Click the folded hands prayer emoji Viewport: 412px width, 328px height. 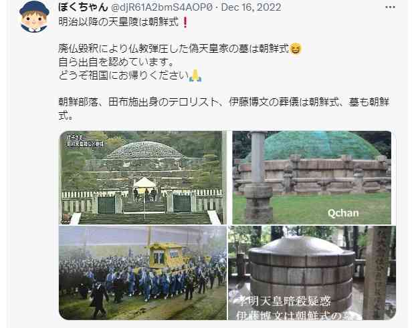point(195,75)
